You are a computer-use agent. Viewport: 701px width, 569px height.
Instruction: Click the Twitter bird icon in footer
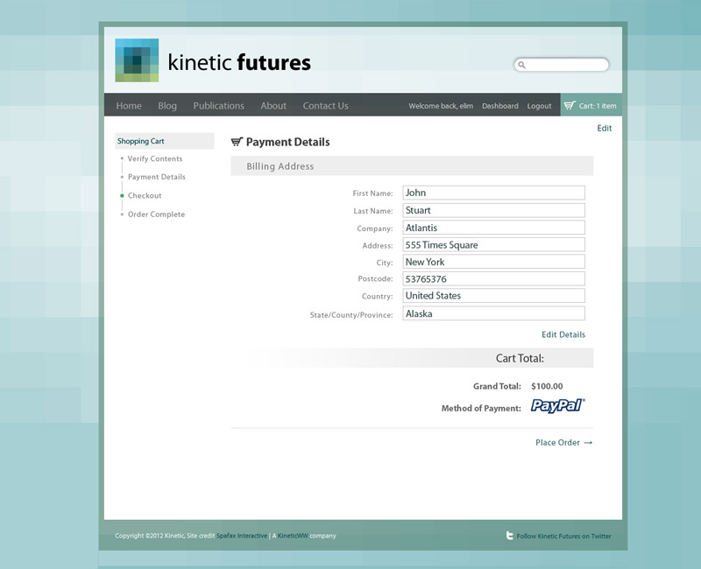510,536
